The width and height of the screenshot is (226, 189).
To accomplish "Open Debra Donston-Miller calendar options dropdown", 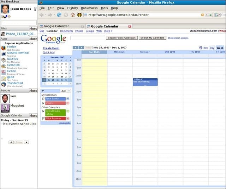I will [68, 111].
